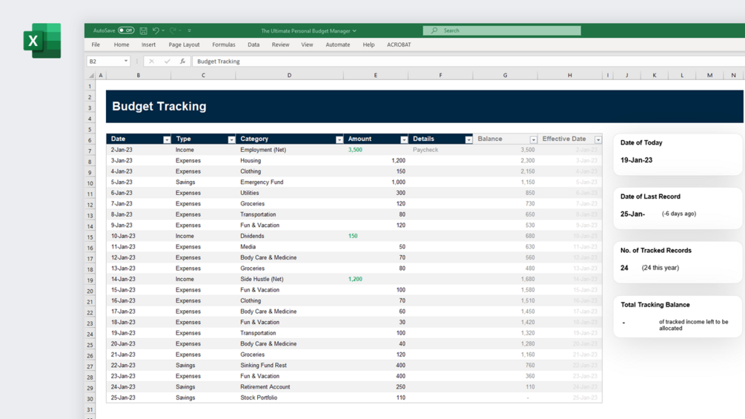Click the 19-Jan-23 Date of Today value
The image size is (745, 419).
pyautogui.click(x=636, y=160)
